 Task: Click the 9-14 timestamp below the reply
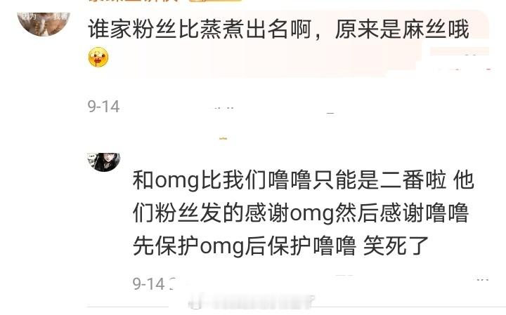(x=149, y=283)
